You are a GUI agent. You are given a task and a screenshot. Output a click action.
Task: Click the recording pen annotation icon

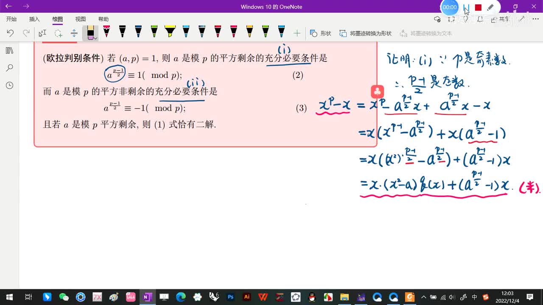pyautogui.click(x=490, y=7)
